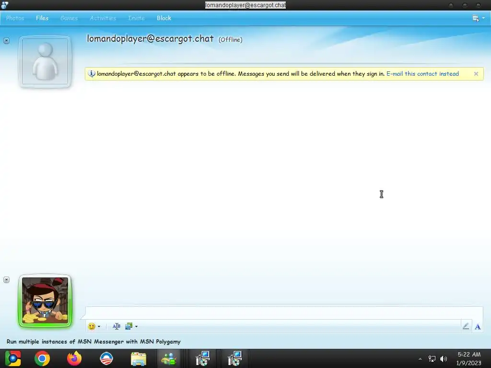This screenshot has width=491, height=368.
Task: Maximize the conversation window
Action: click(465, 5)
